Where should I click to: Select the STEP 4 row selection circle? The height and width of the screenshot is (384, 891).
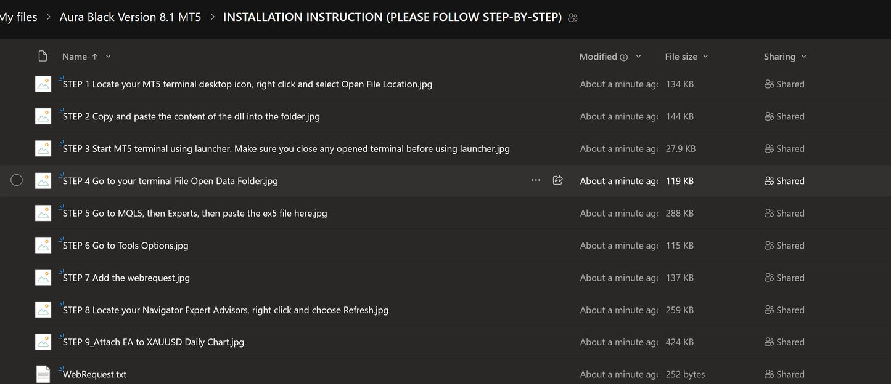pyautogui.click(x=17, y=180)
